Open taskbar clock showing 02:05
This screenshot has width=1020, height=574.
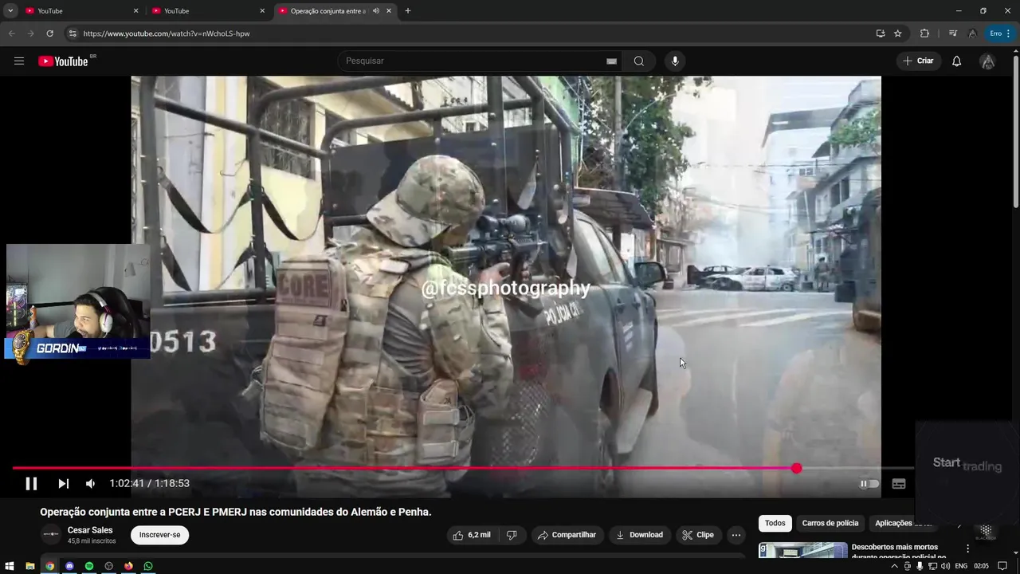(x=981, y=566)
